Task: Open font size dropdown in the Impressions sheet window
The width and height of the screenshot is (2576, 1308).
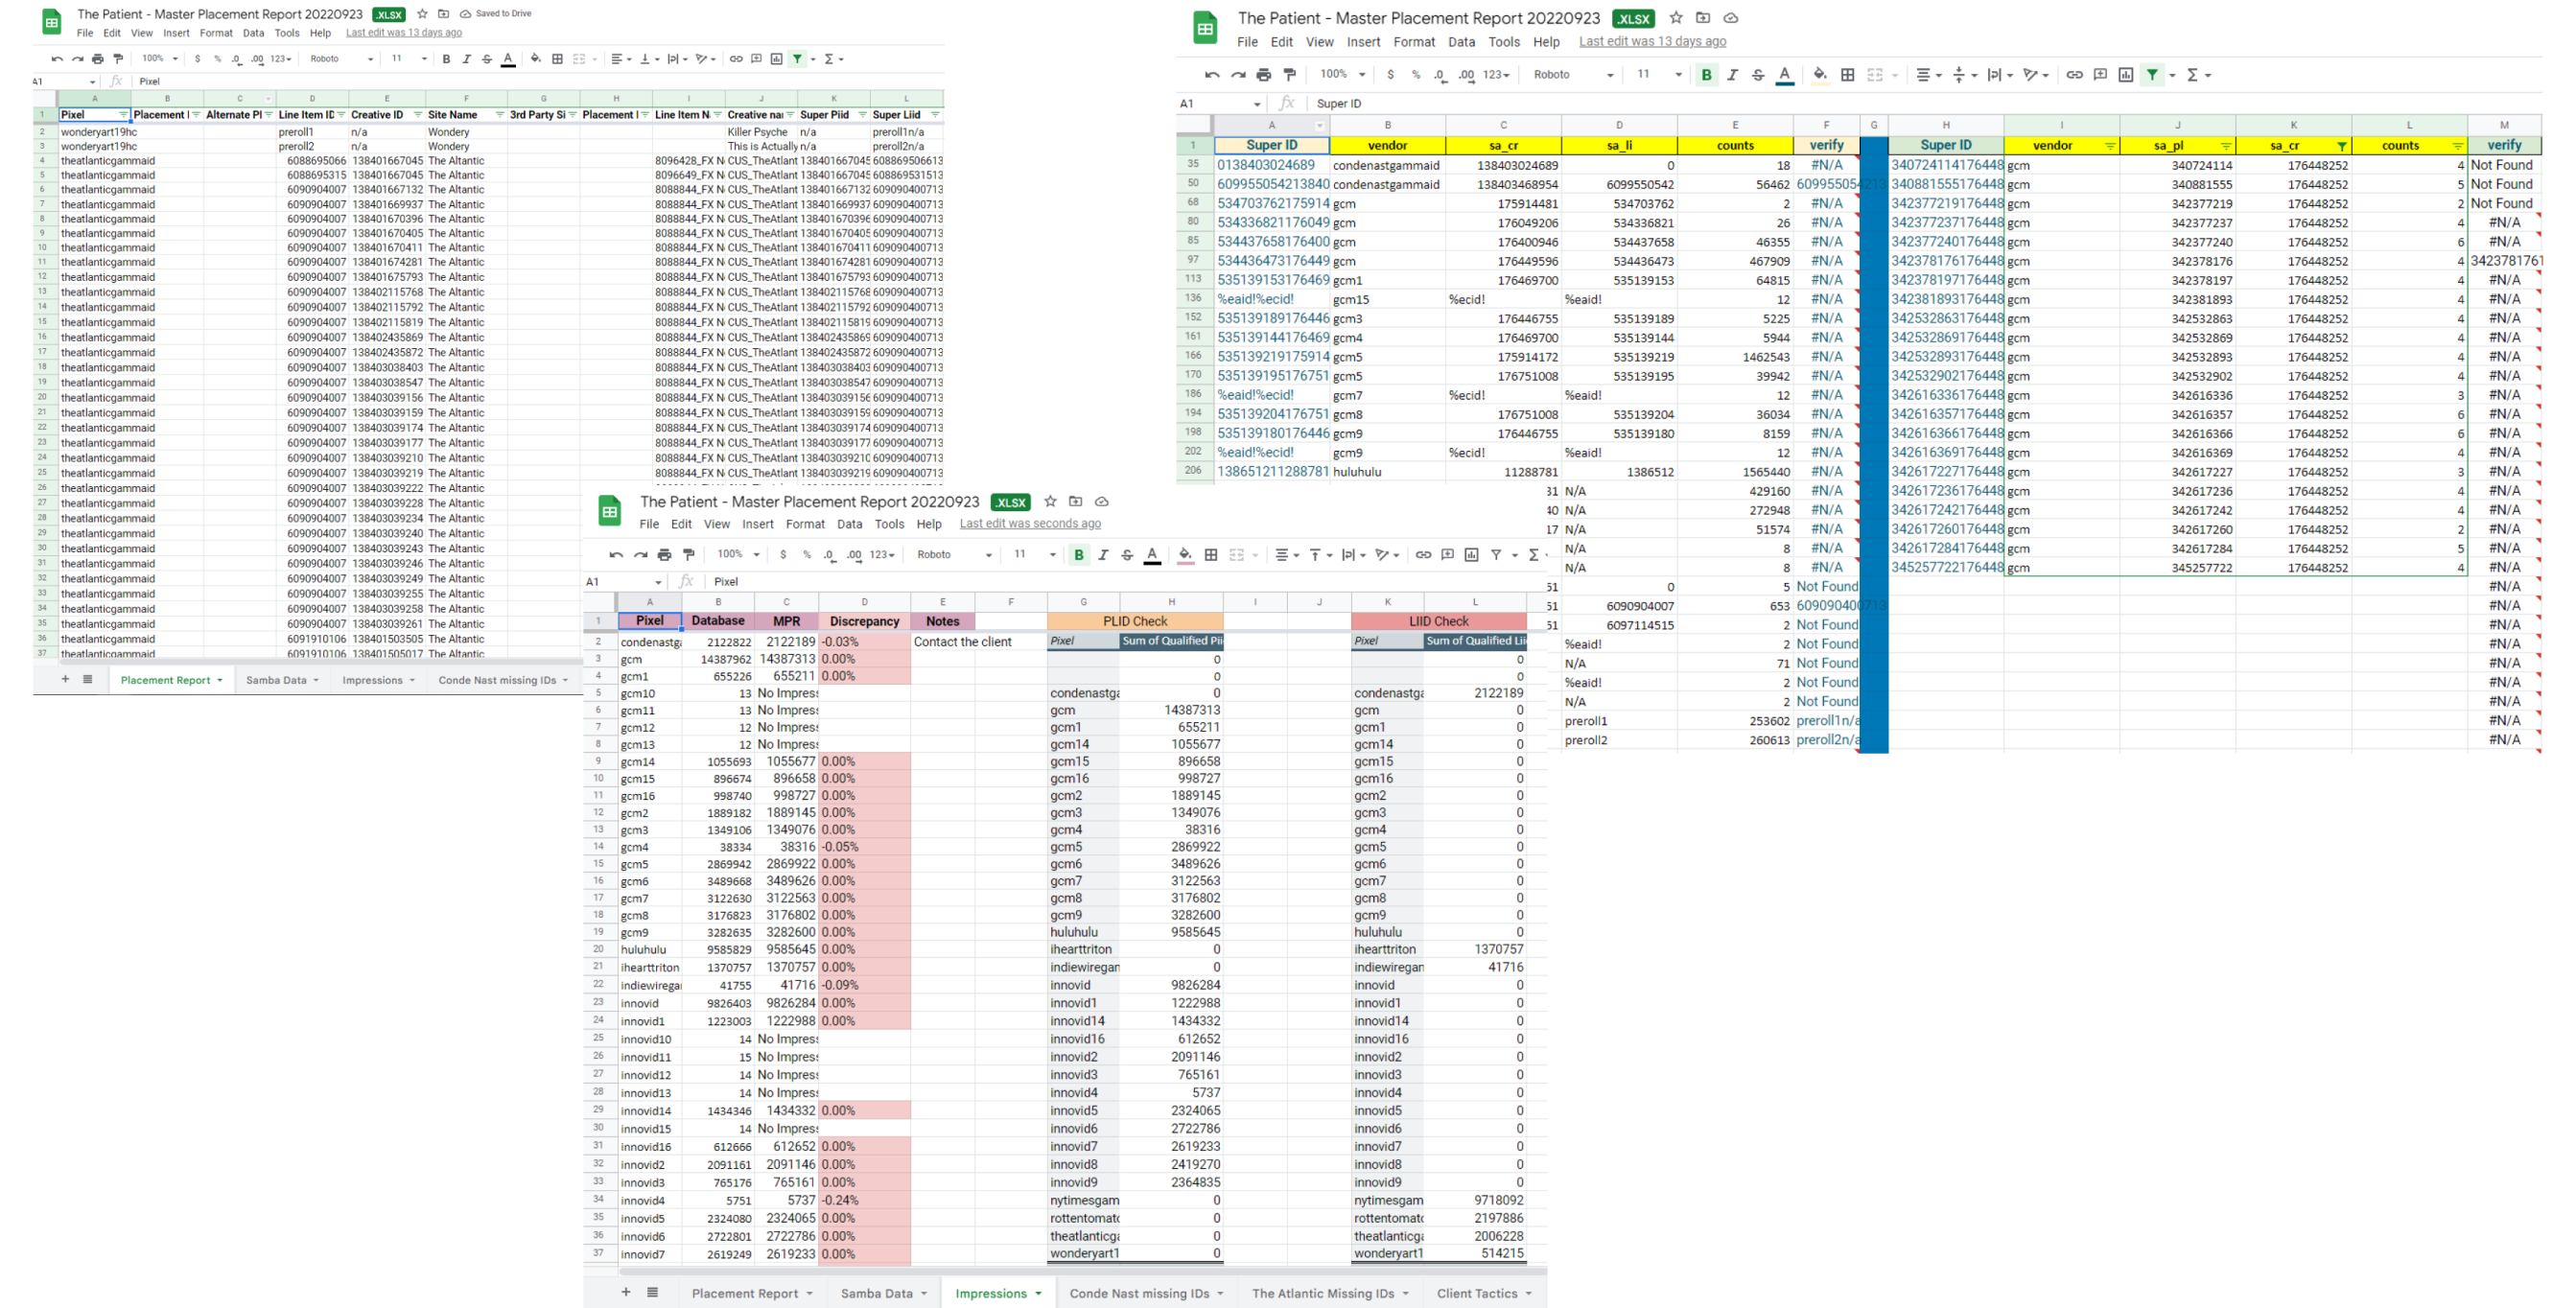Action: (x=1035, y=555)
